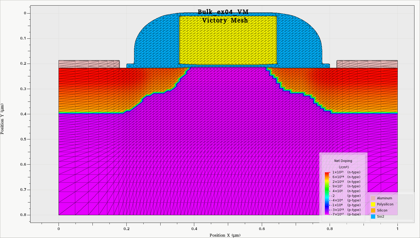420x238 pixels.
Task: Click the Sio2 blue legend swatch
Action: click(x=373, y=217)
